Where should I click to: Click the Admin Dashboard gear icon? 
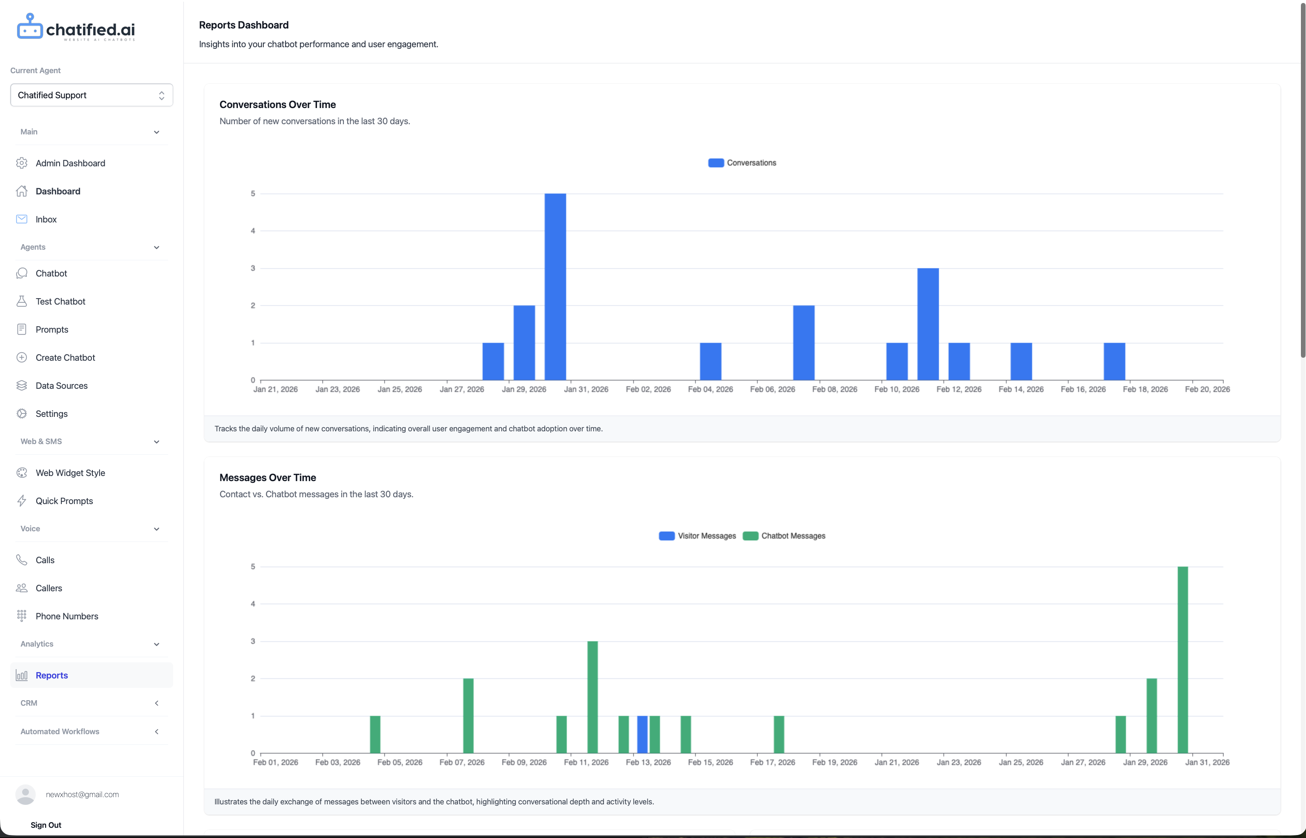[x=22, y=163]
